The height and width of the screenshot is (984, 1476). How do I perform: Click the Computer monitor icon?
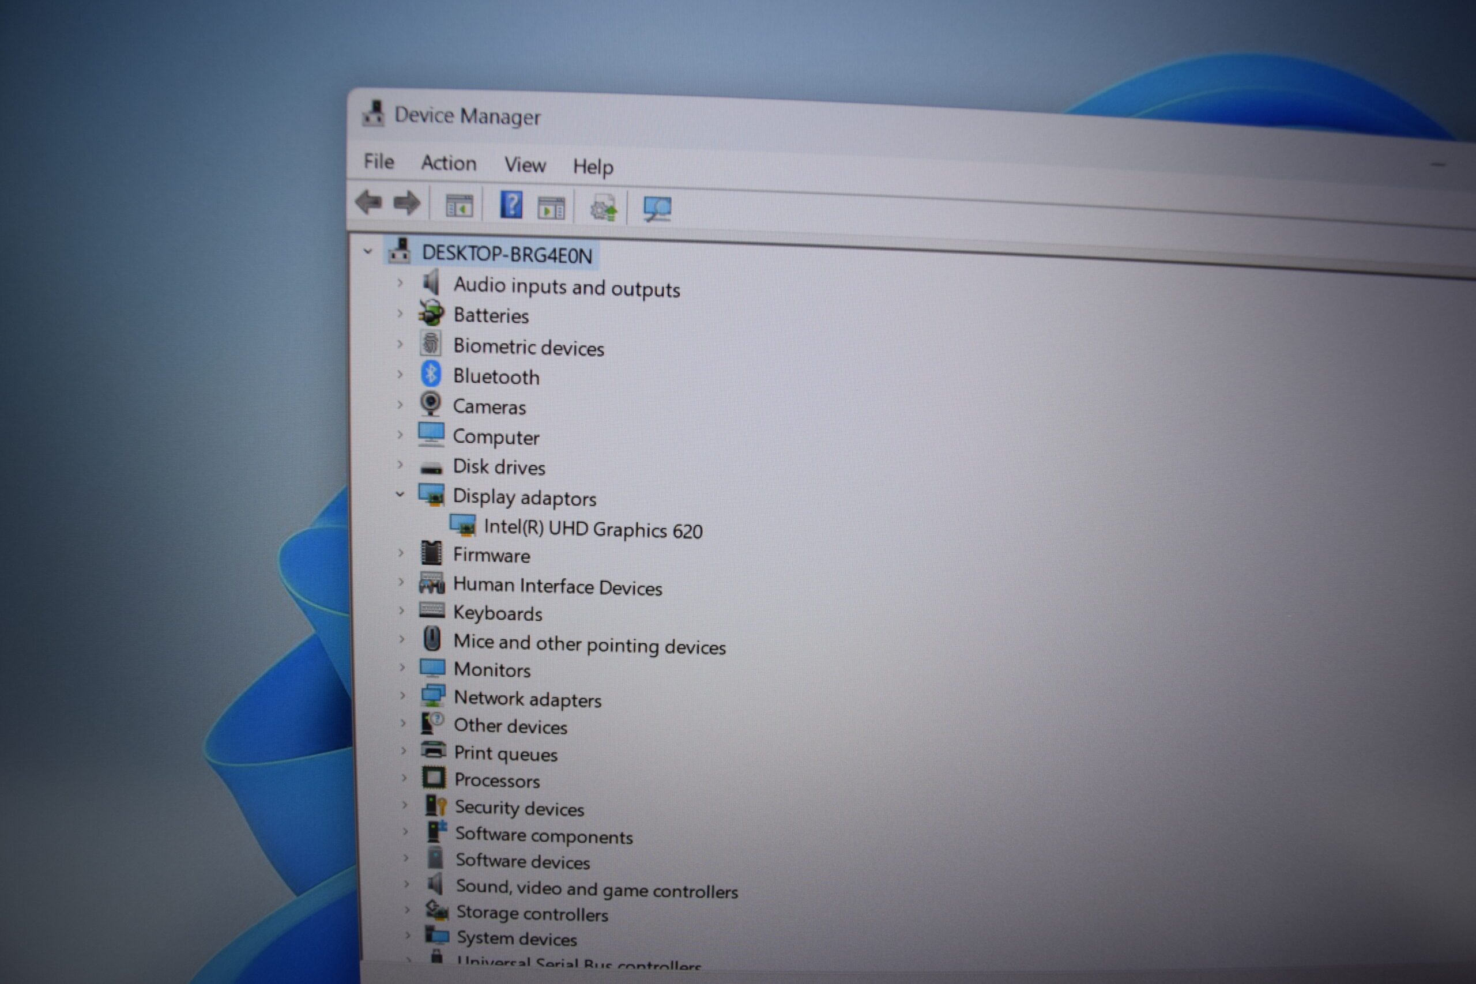(x=431, y=434)
